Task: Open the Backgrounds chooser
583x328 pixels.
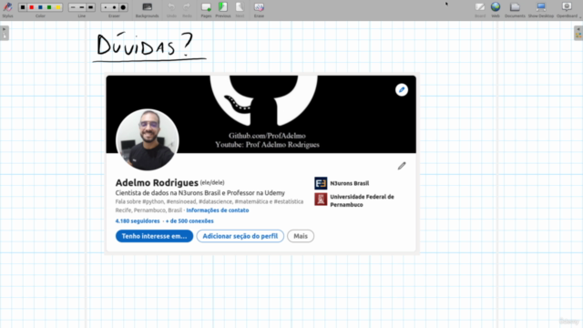Action: click(x=147, y=9)
